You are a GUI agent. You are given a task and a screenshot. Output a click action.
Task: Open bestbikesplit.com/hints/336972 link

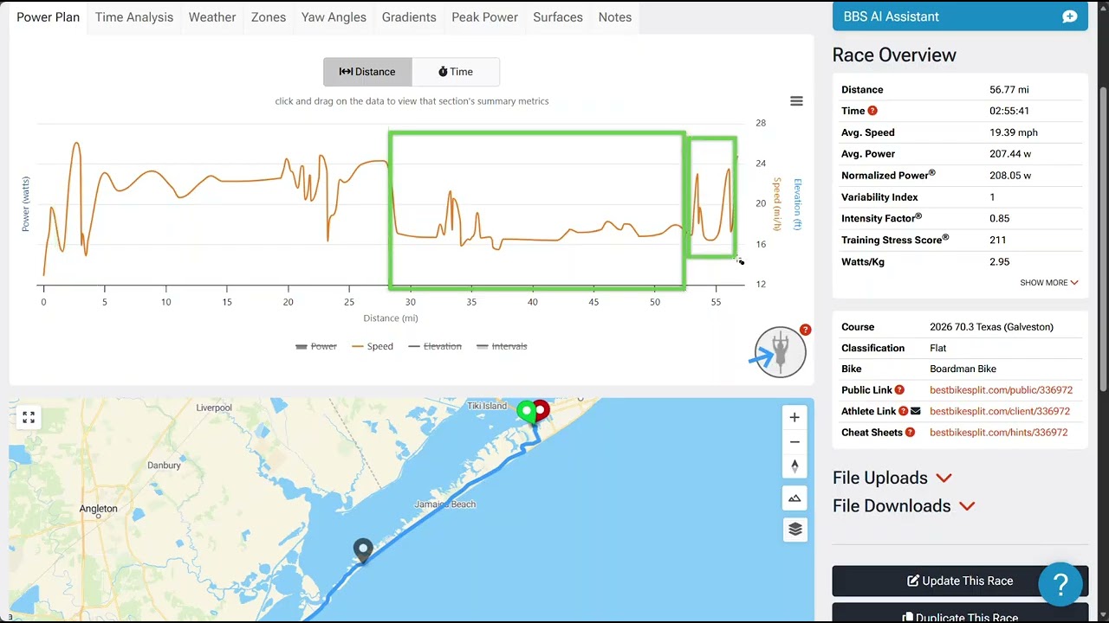(998, 433)
